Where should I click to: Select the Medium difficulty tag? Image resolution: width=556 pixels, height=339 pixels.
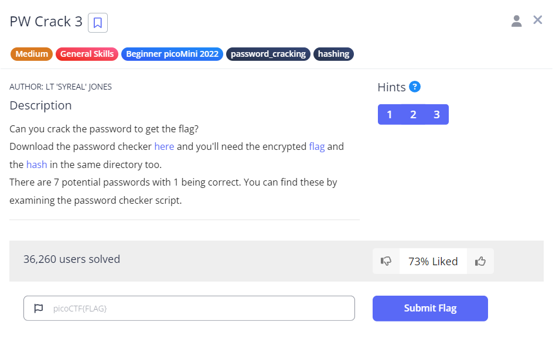coord(32,54)
